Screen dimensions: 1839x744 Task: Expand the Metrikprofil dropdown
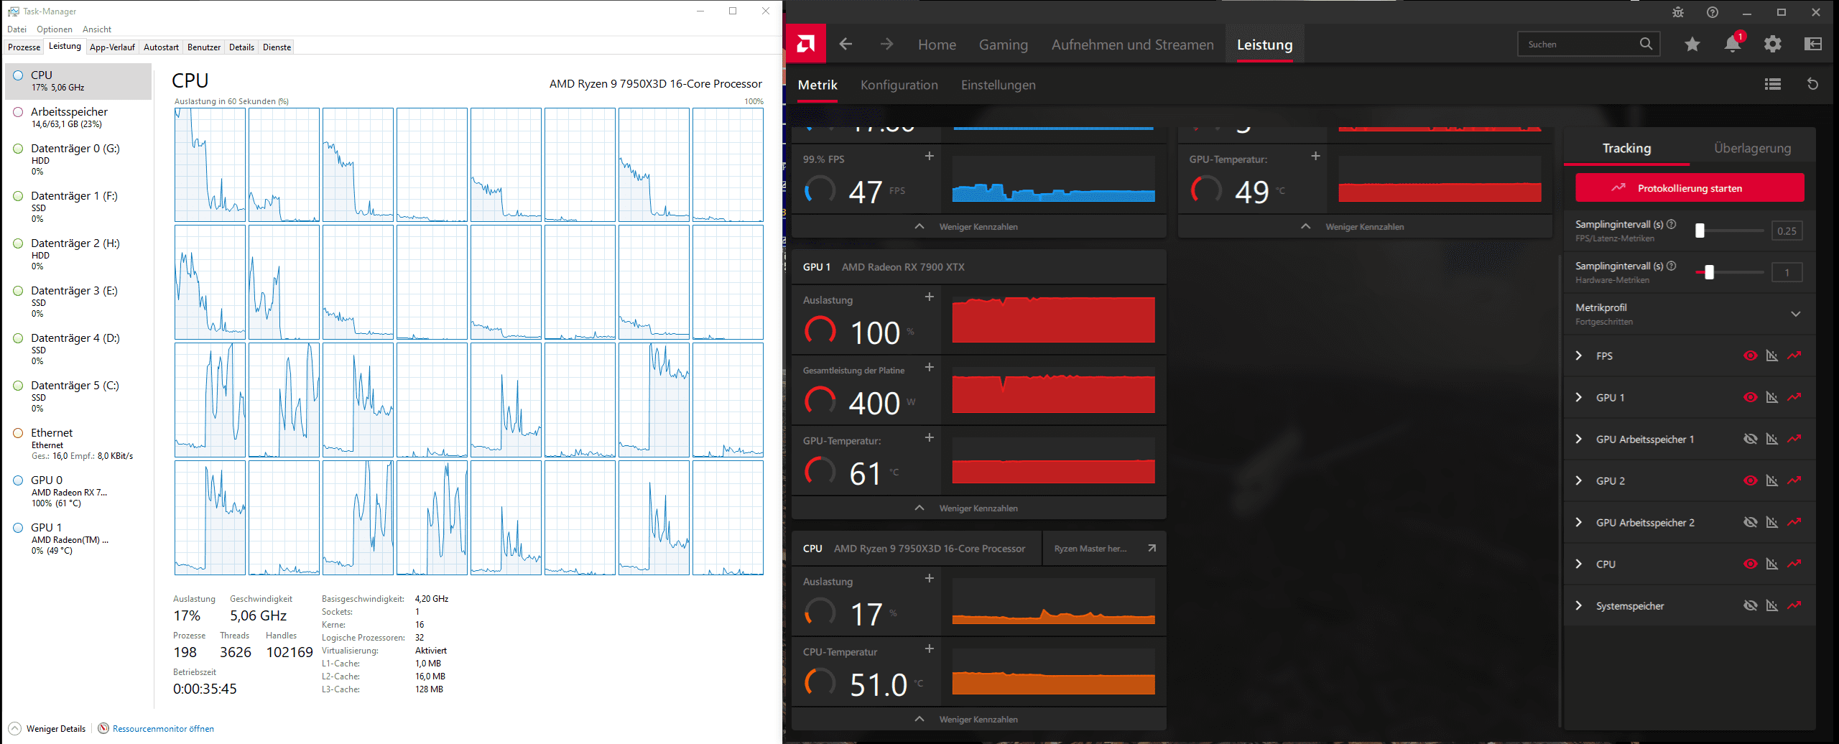point(1796,314)
